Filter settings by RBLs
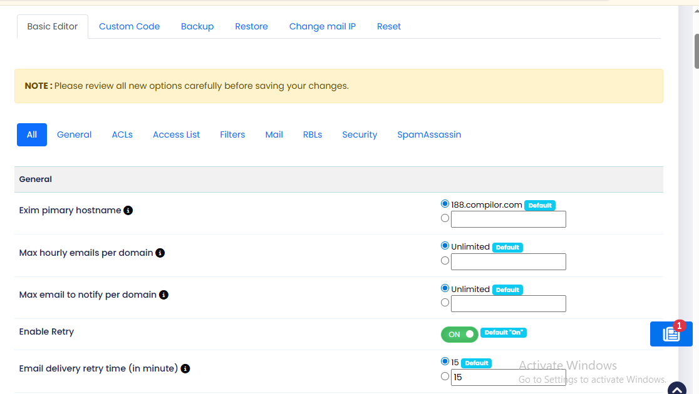 (313, 134)
